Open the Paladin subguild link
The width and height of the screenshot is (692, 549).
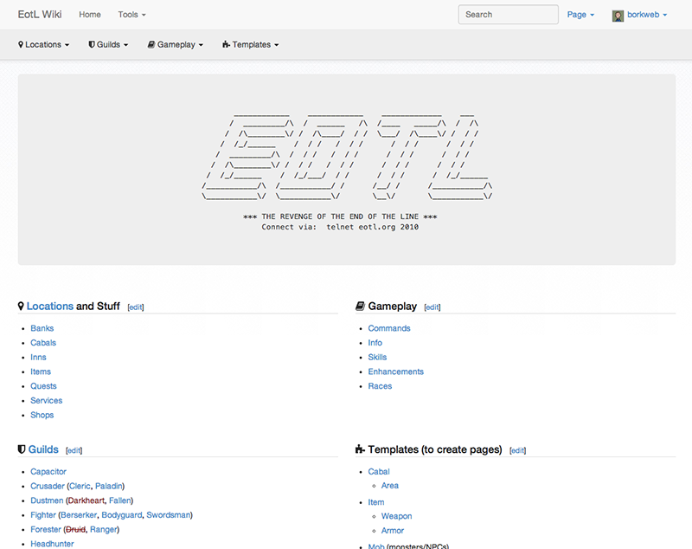click(109, 486)
